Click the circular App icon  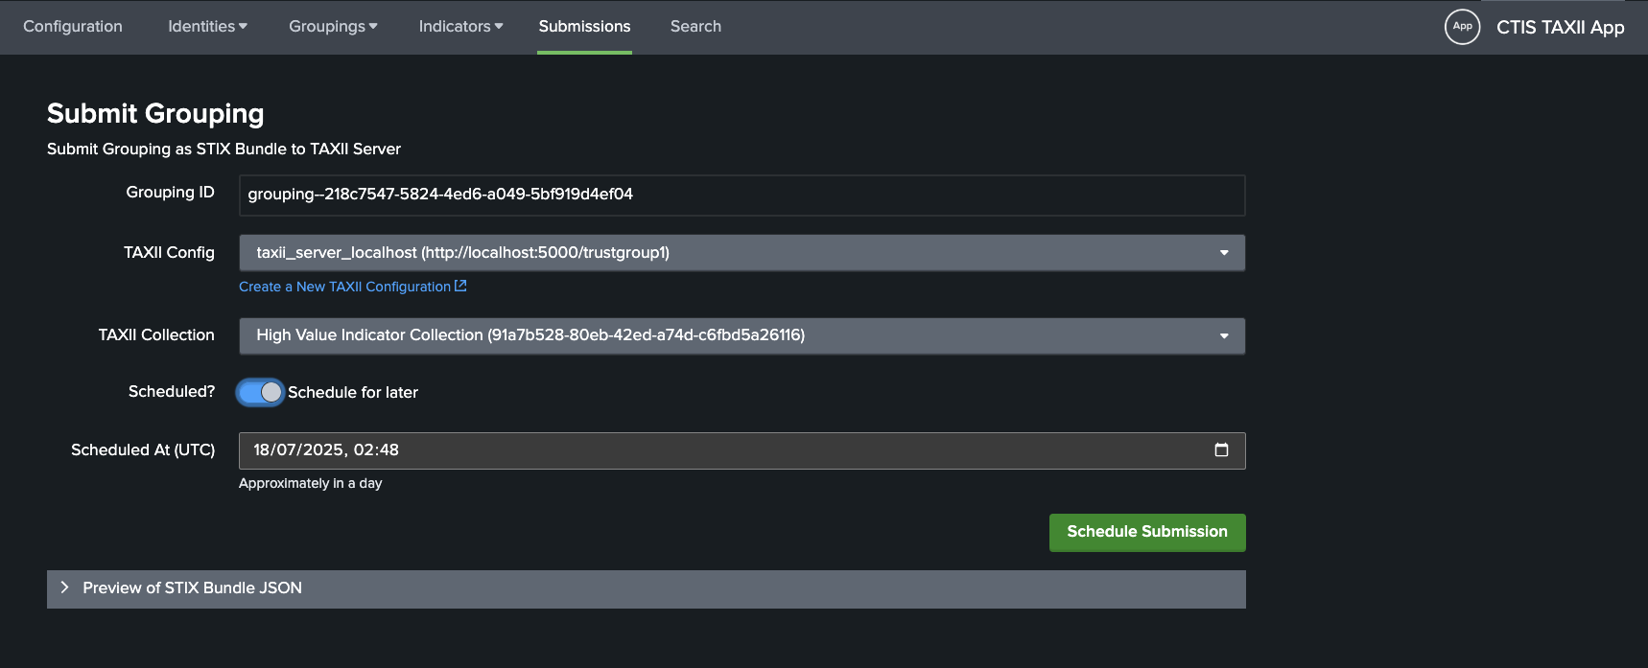(x=1462, y=27)
